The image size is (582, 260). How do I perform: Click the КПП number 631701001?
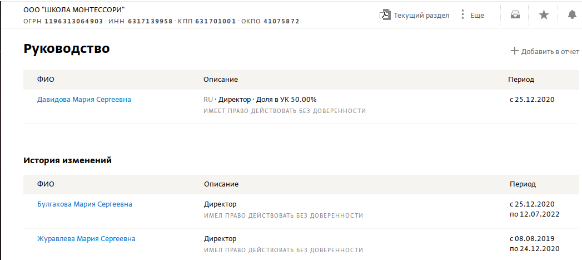pos(215,21)
